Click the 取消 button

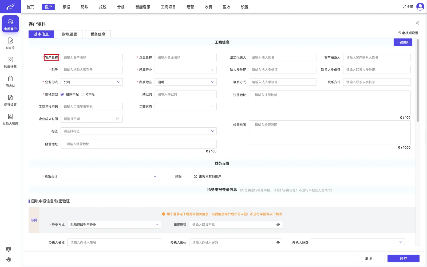coord(369,258)
